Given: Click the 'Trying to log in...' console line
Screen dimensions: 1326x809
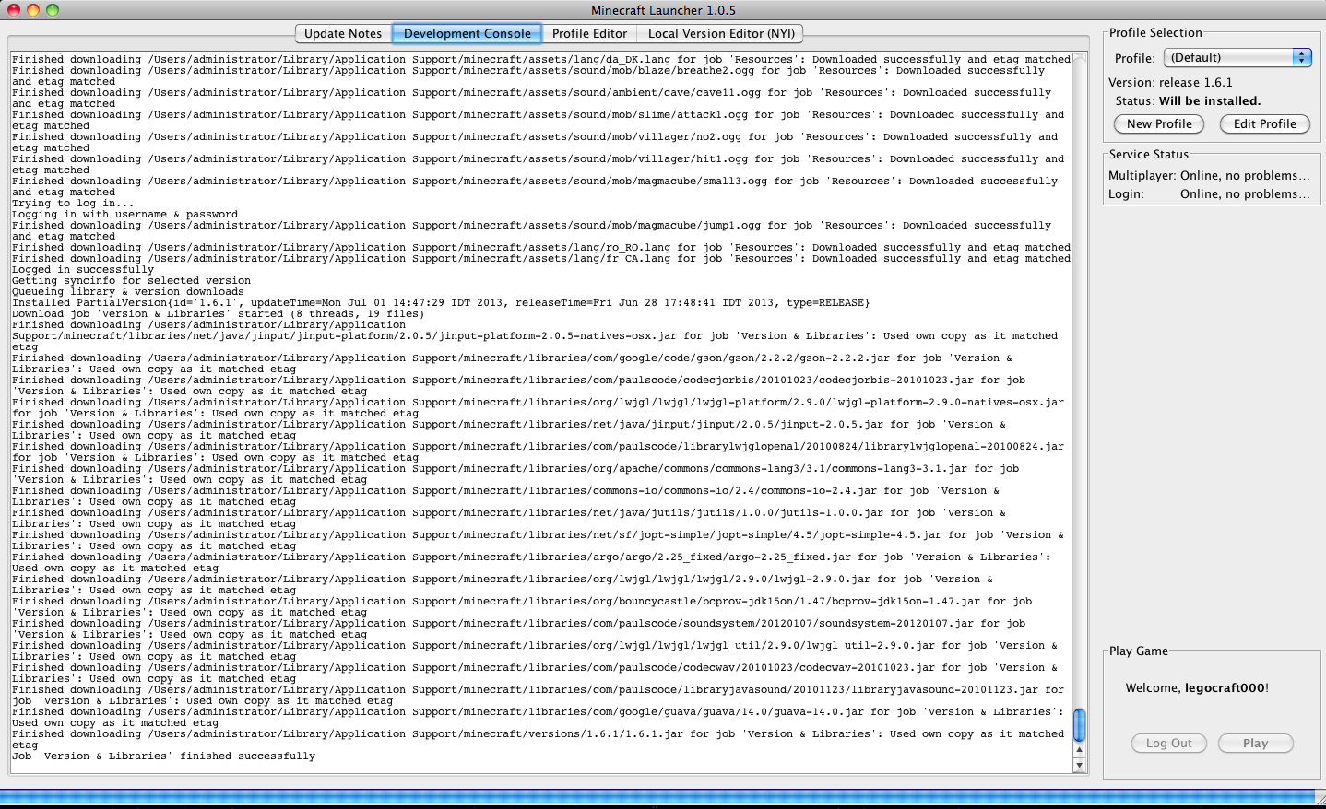Looking at the screenshot, I should pyautogui.click(x=73, y=204).
